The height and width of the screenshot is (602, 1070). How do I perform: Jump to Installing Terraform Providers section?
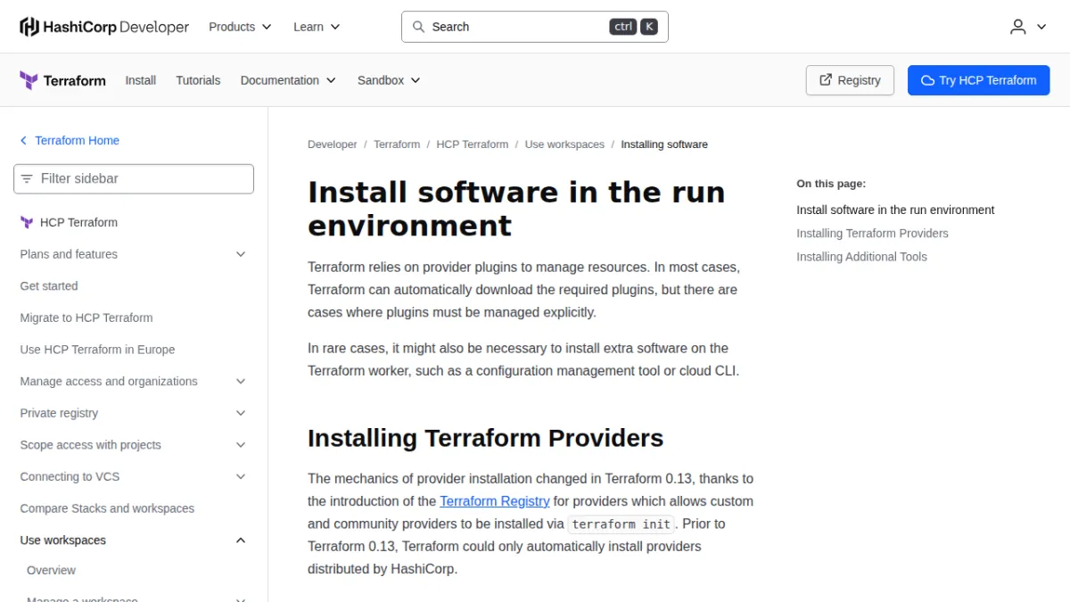click(x=872, y=234)
